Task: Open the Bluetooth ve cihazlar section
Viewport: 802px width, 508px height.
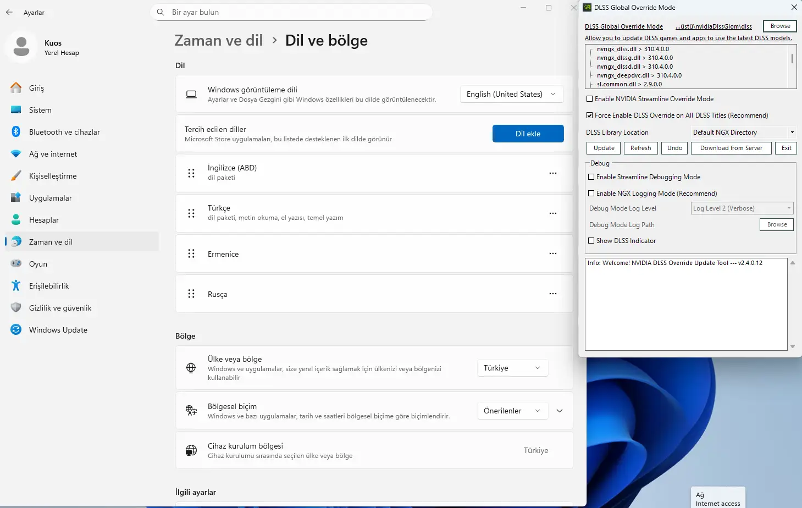Action: coord(64,132)
